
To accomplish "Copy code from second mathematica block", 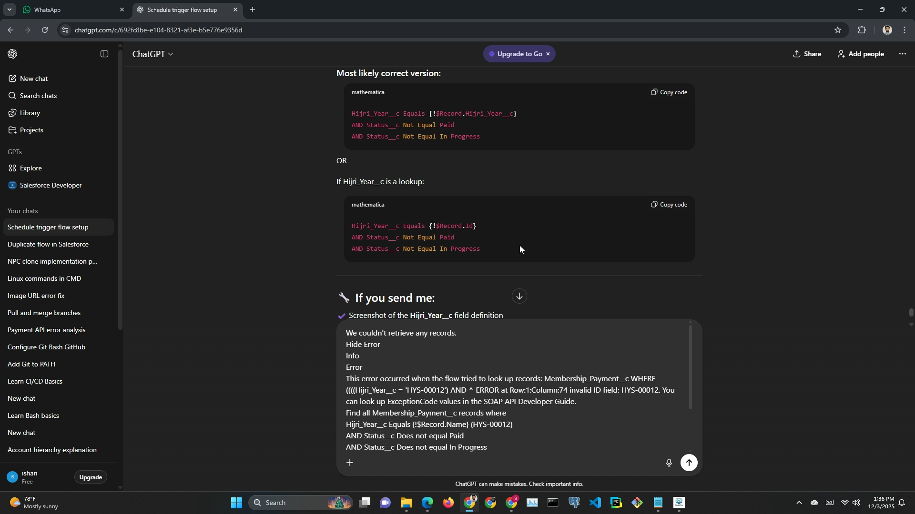I will coord(669,205).
